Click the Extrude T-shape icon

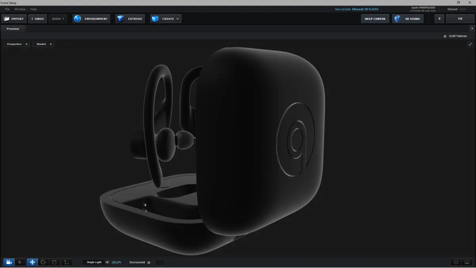pyautogui.click(x=121, y=19)
